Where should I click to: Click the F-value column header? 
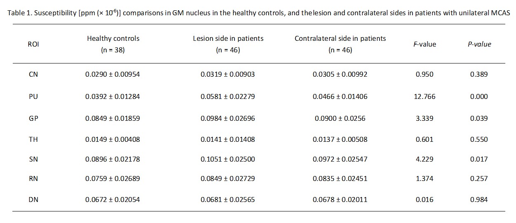coord(425,44)
